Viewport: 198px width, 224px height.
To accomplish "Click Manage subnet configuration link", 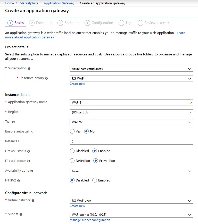I will (x=90, y=220).
